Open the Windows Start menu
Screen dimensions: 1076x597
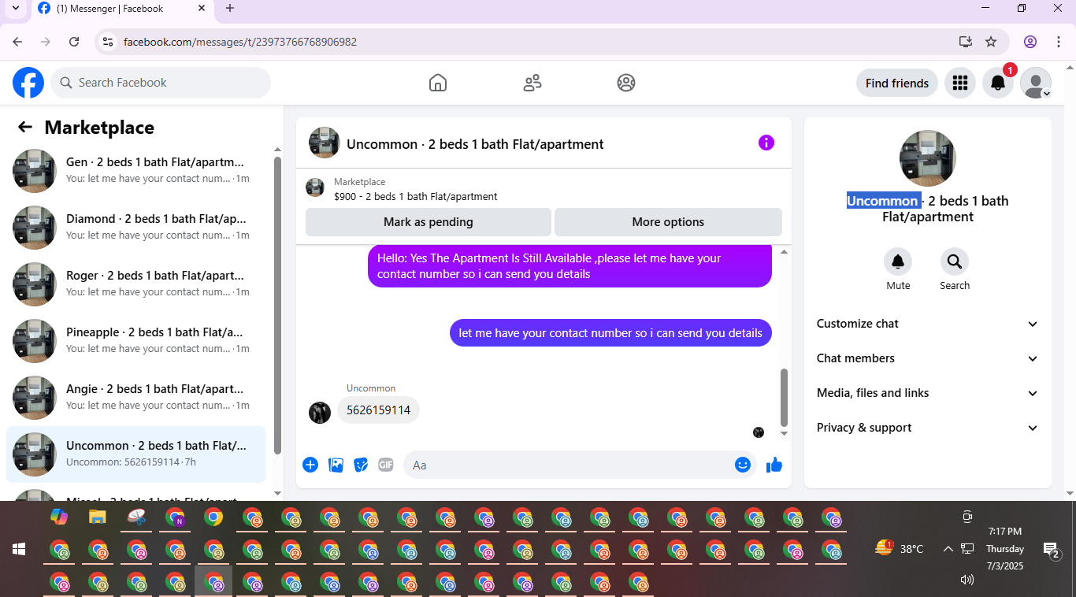coord(19,549)
